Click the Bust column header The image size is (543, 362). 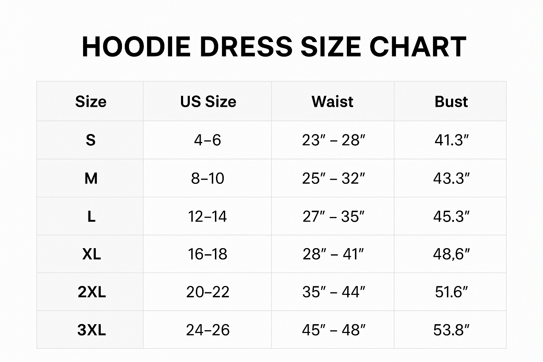click(x=451, y=102)
